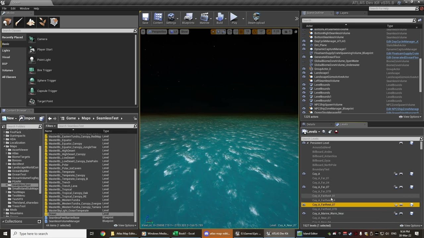Viewport: 424px width, 238px height.
Task: Select the Ocean level asset row
Action: coord(89,214)
